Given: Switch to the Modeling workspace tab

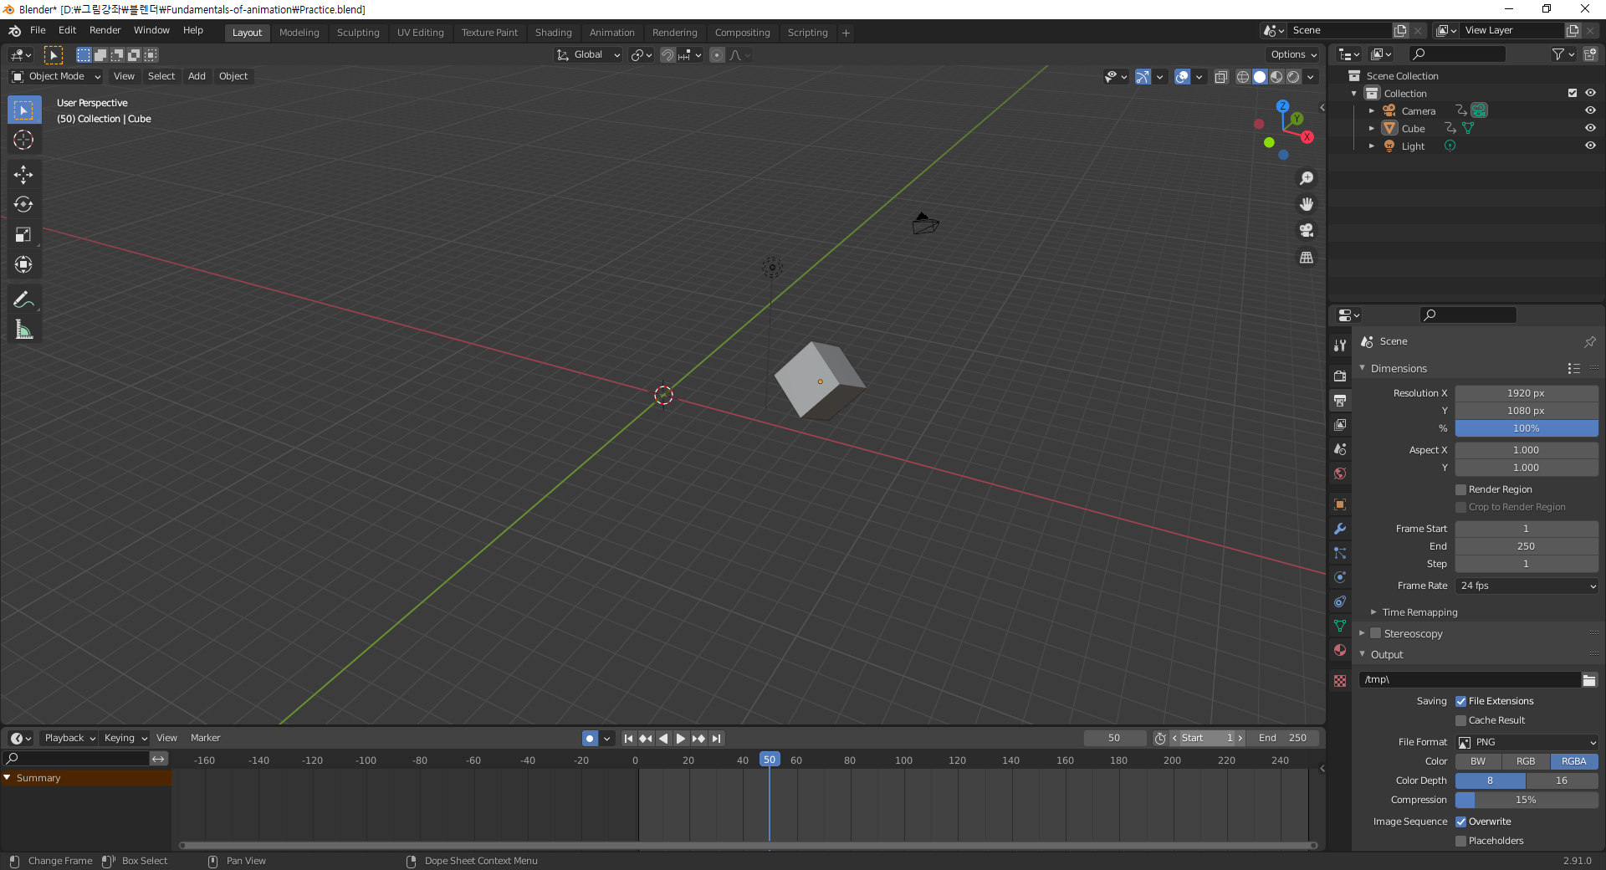Looking at the screenshot, I should (299, 33).
